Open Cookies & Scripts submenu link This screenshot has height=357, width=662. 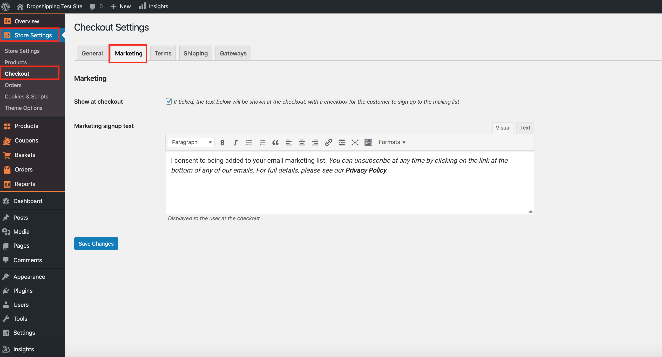click(x=26, y=96)
